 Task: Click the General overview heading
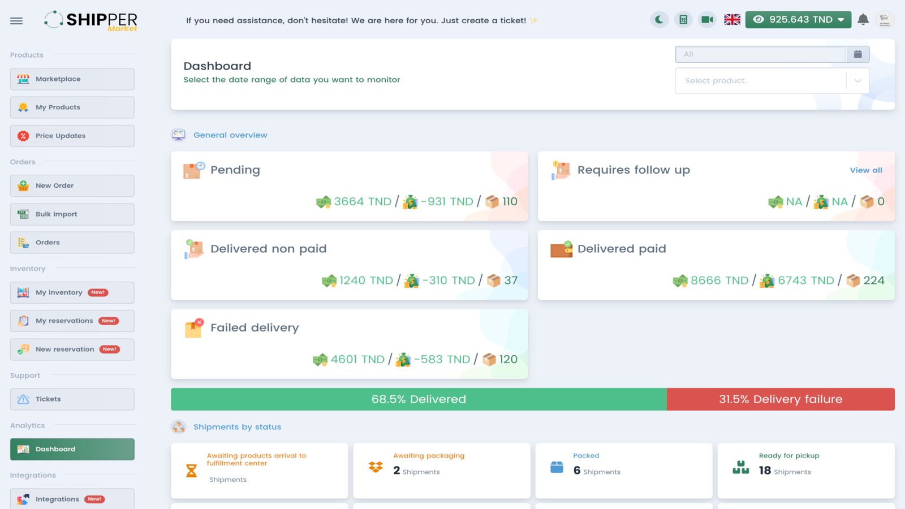point(230,135)
